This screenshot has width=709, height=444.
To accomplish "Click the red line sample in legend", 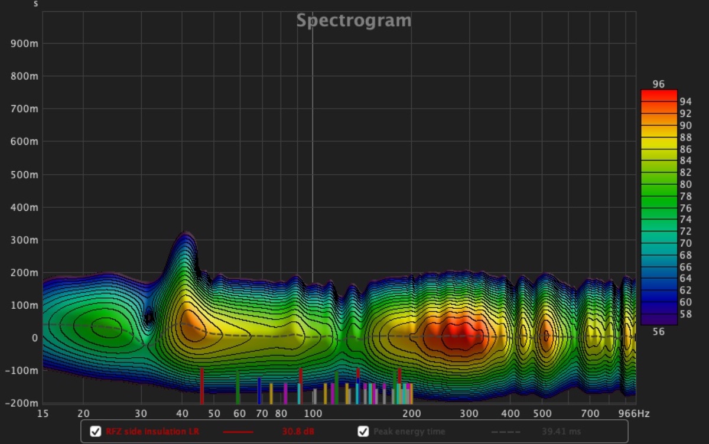I will tap(238, 432).
